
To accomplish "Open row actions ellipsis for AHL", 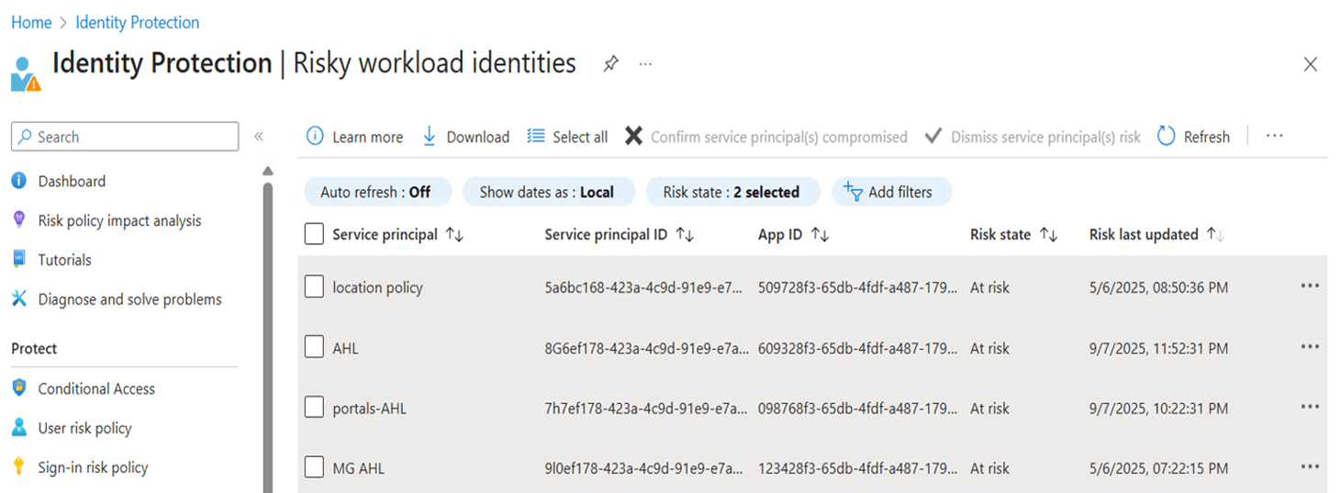I will pos(1310,347).
